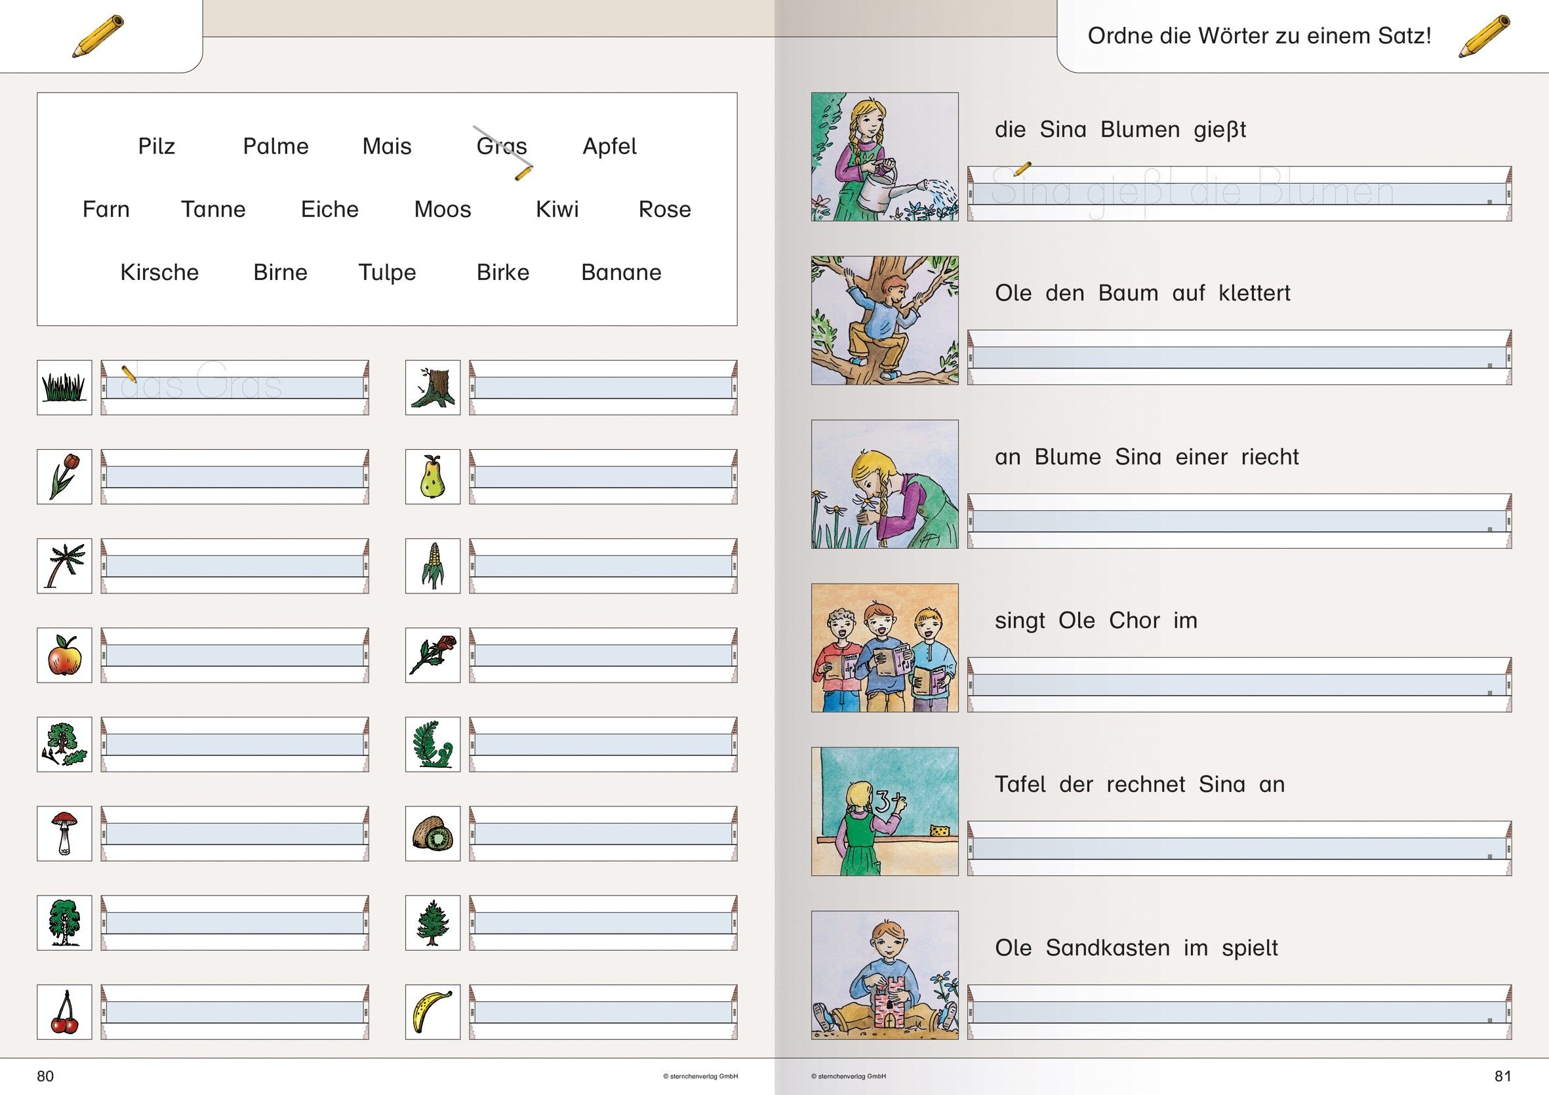The width and height of the screenshot is (1549, 1095).
Task: Select the yellow banana icon
Action: point(432,1011)
